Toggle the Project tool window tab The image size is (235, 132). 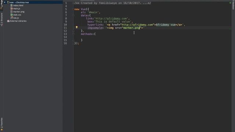[x=1, y=4]
